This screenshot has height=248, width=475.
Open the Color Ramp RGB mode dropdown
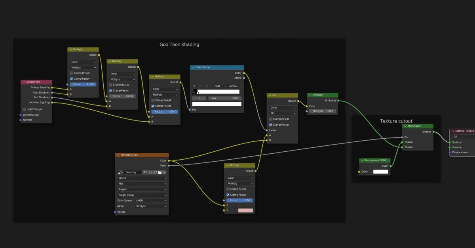(220, 86)
